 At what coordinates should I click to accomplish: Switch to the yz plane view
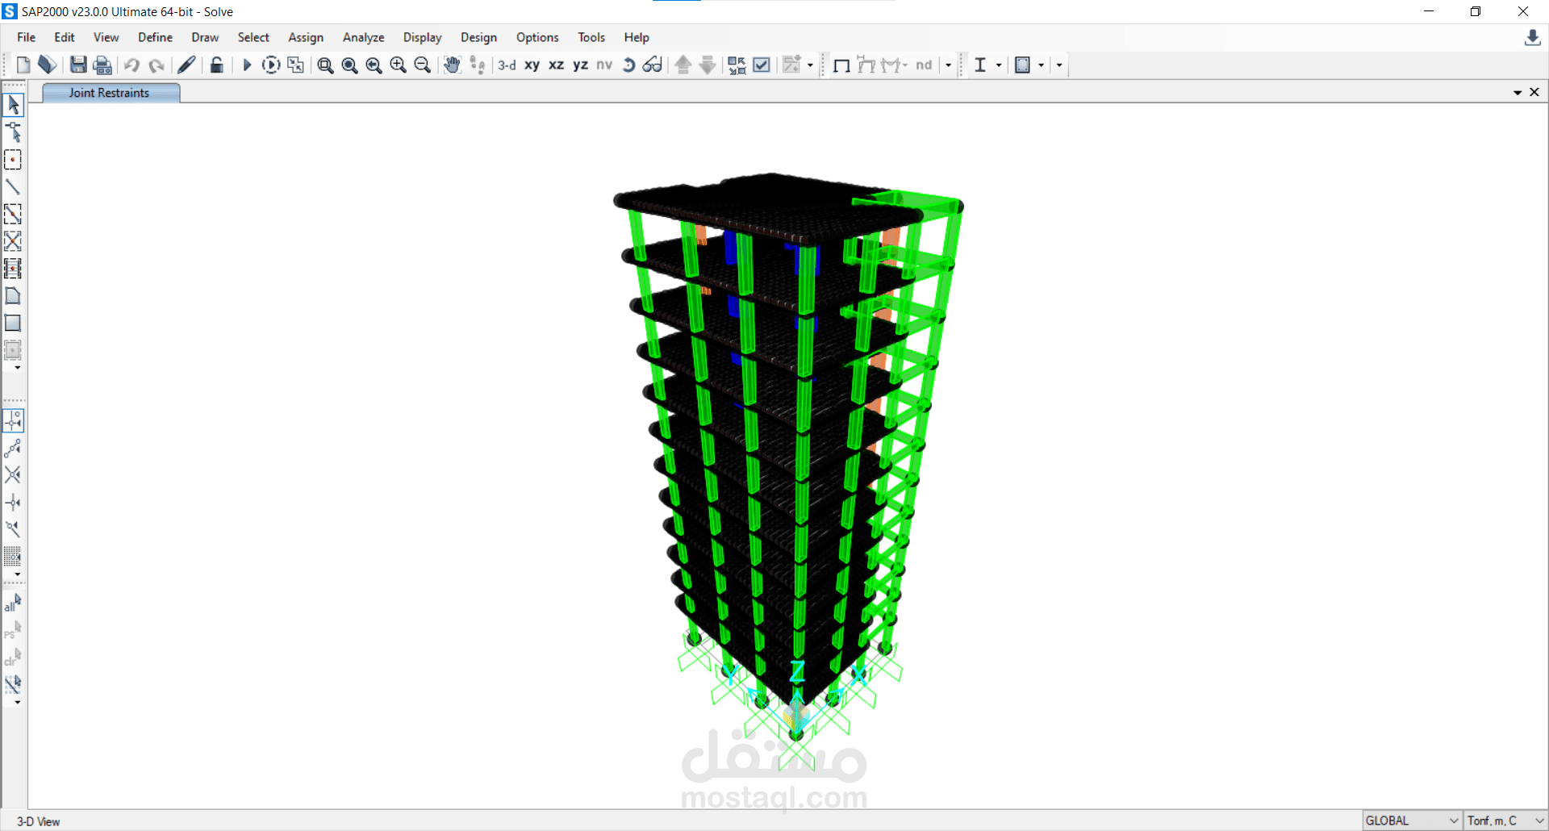[x=580, y=65]
